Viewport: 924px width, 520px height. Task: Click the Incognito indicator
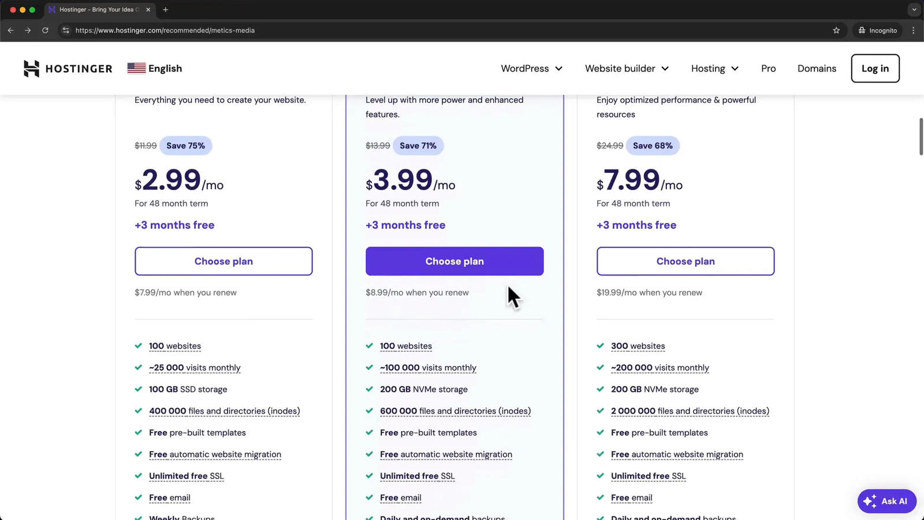[877, 30]
